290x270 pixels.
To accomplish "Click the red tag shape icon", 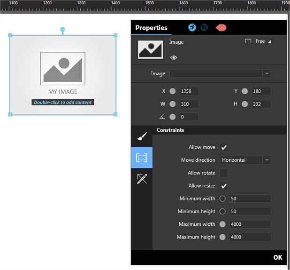I will 221,28.
